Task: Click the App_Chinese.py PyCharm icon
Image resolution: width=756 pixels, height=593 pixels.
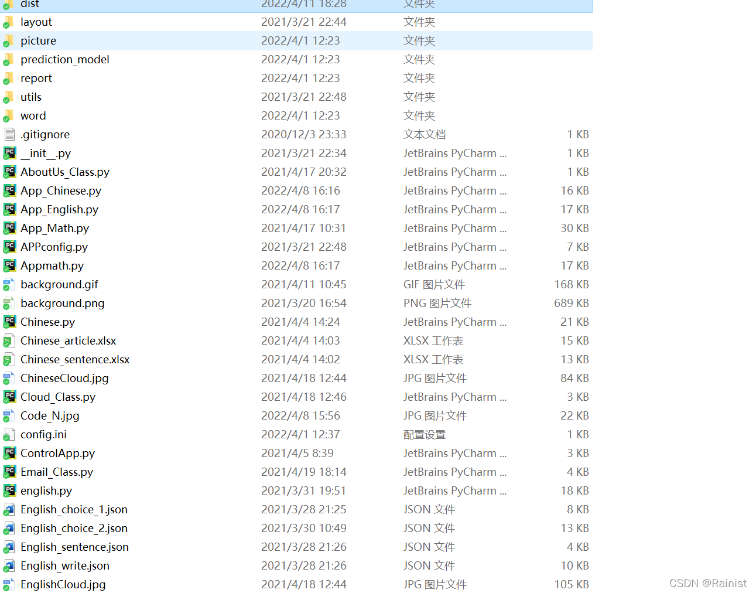Action: click(9, 191)
